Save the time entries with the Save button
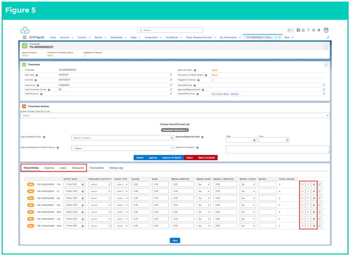This screenshot has height=256, width=350. (175, 240)
